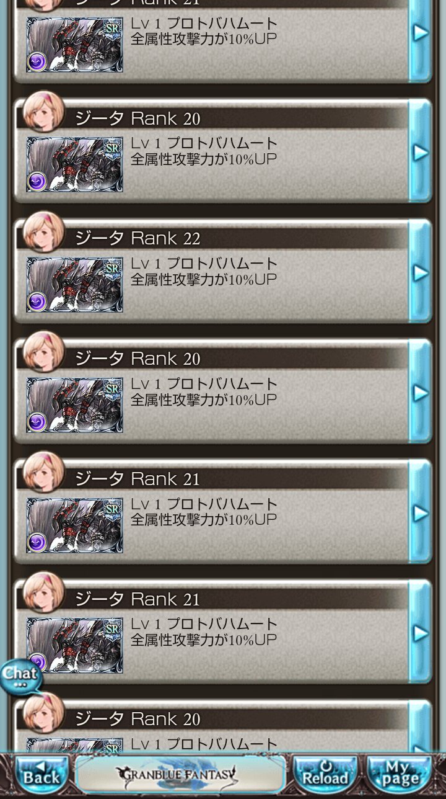The image size is (446, 799).
Task: Tap the avatar of the Rank 22 player
Action: 44,232
